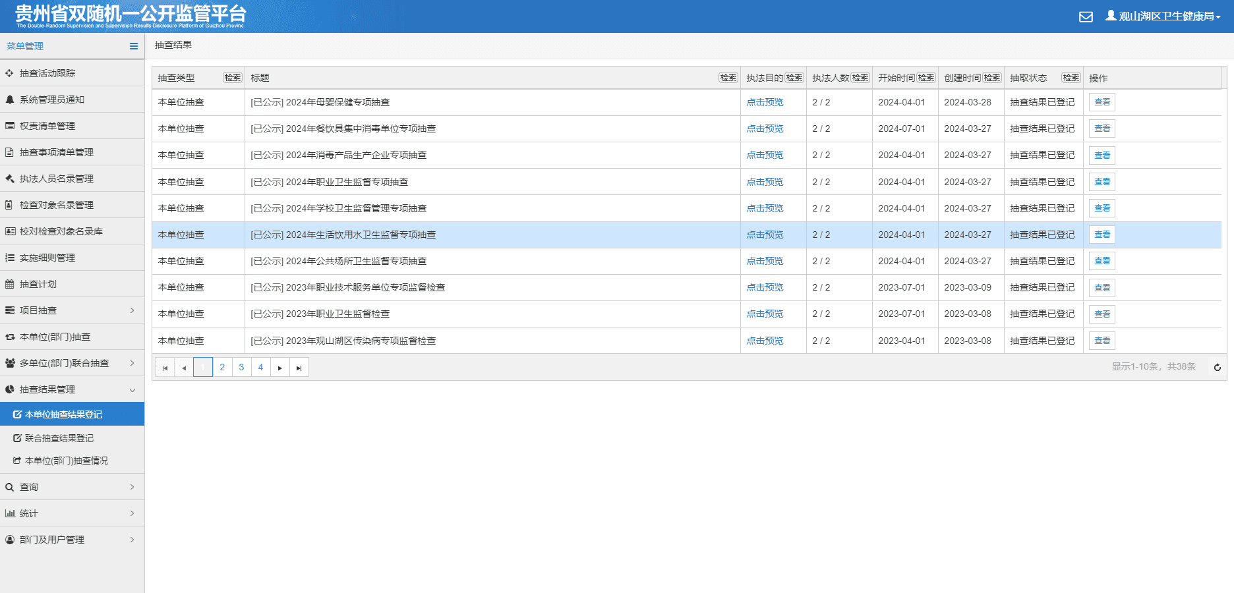Click the refresh icon beside the record count
Screen dimensions: 1234x593
pyautogui.click(x=1218, y=367)
